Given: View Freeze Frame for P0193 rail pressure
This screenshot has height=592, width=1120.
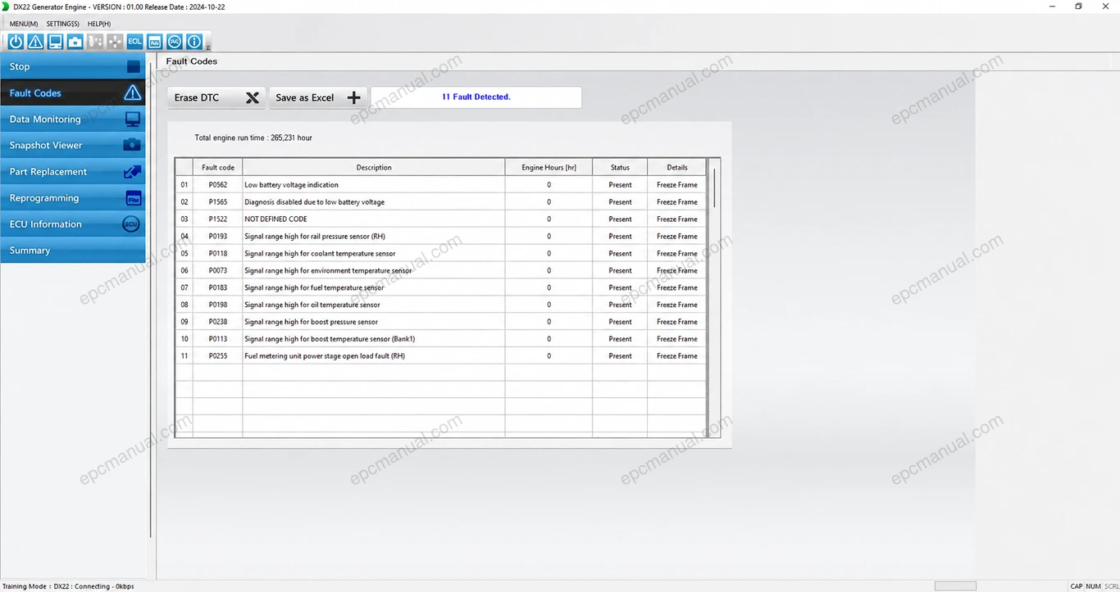Looking at the screenshot, I should coord(677,237).
